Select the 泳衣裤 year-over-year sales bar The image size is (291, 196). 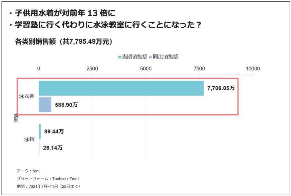click(45, 104)
